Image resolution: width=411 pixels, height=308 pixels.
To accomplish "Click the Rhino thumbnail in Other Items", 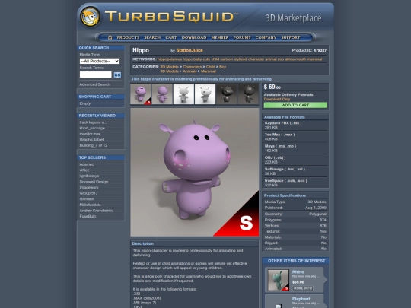I will coord(279,280).
